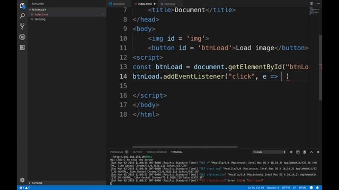Switch to the Output panel tab
Screen dimensions: 339x190
click(x=138, y=152)
